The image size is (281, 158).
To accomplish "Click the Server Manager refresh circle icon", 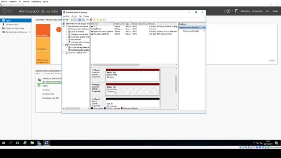I will [228, 11].
